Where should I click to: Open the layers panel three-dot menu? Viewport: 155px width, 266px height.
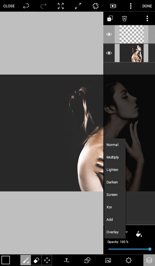(x=147, y=18)
